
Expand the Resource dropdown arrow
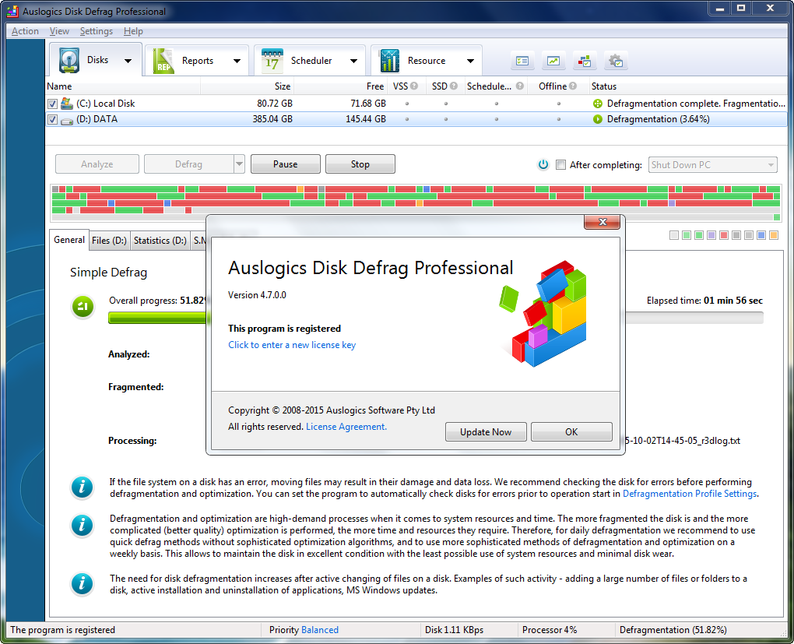(x=470, y=61)
